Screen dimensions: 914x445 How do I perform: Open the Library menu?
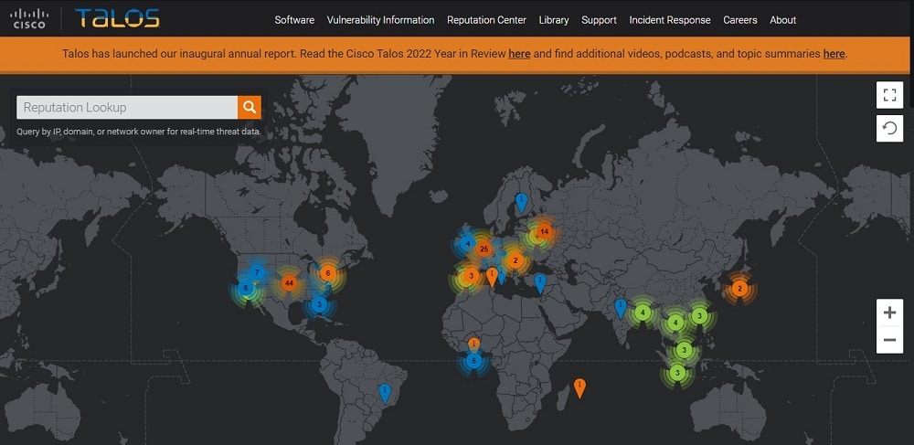point(554,20)
